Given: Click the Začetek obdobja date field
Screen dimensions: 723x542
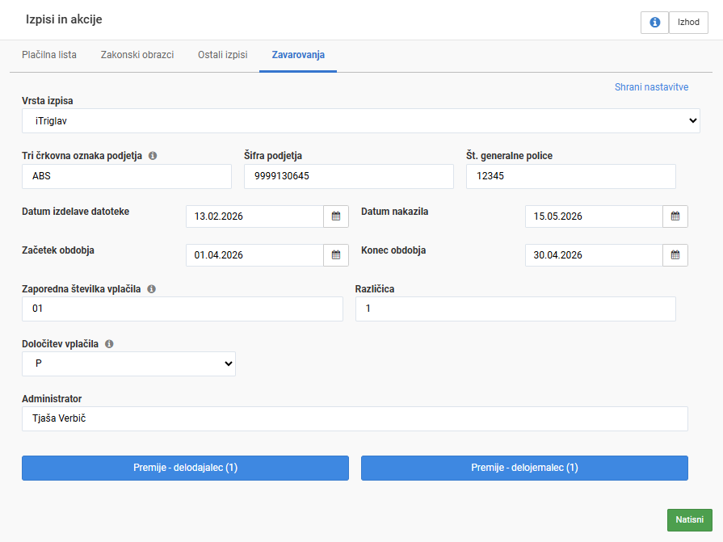Looking at the screenshot, I should (255, 255).
